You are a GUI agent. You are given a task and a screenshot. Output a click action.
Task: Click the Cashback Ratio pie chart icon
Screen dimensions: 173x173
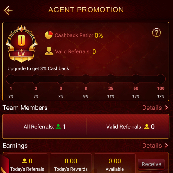(49, 35)
